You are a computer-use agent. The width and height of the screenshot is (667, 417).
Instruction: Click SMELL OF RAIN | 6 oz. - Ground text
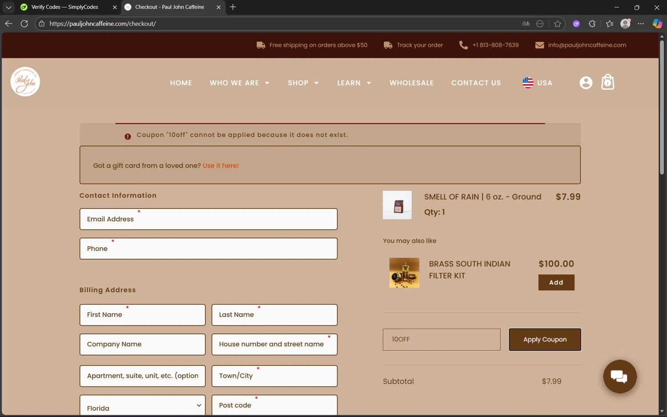pyautogui.click(x=482, y=196)
